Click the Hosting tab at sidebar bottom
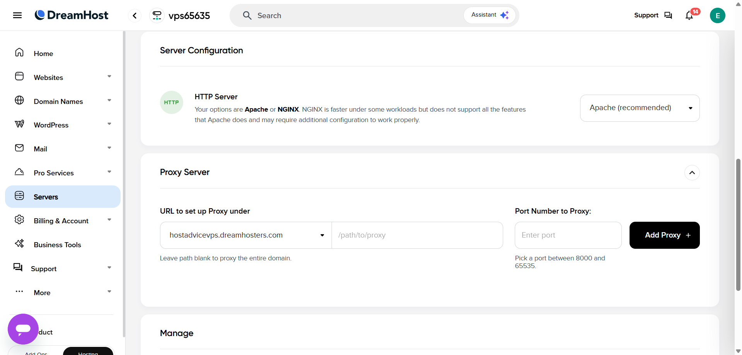Viewport: 742px width, 355px height. (x=88, y=352)
